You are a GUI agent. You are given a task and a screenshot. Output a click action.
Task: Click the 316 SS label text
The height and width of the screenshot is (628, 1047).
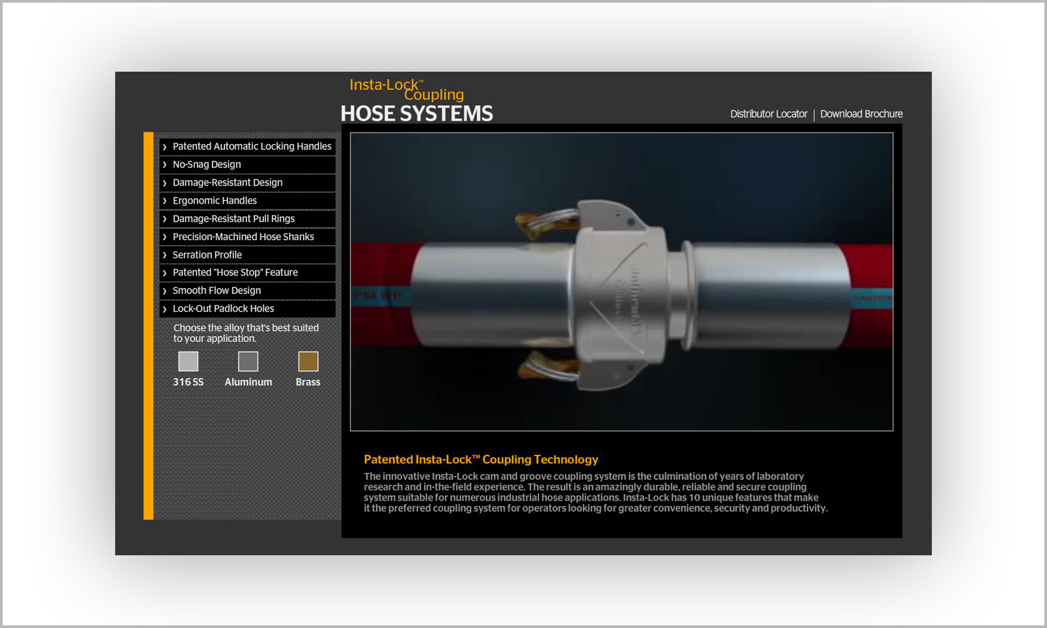pyautogui.click(x=188, y=382)
